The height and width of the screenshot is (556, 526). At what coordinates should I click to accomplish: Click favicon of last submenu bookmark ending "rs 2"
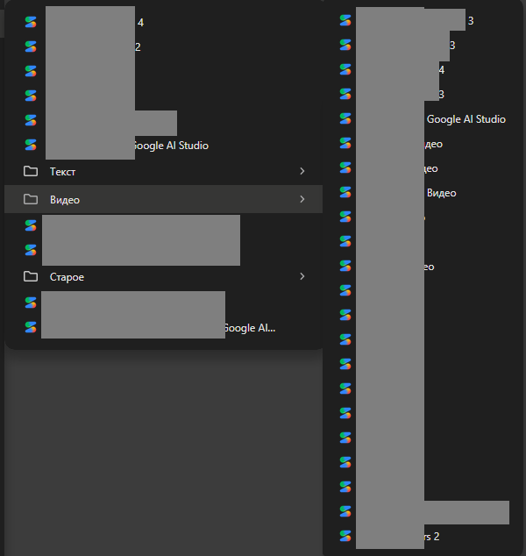pos(345,536)
